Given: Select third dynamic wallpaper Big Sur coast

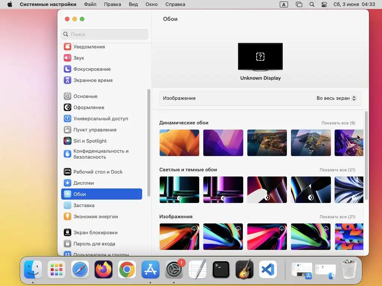Looking at the screenshot, I should (267, 143).
